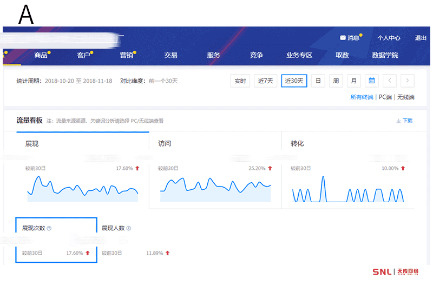Open the 商品 navigation menu
The height and width of the screenshot is (292, 433).
click(41, 55)
